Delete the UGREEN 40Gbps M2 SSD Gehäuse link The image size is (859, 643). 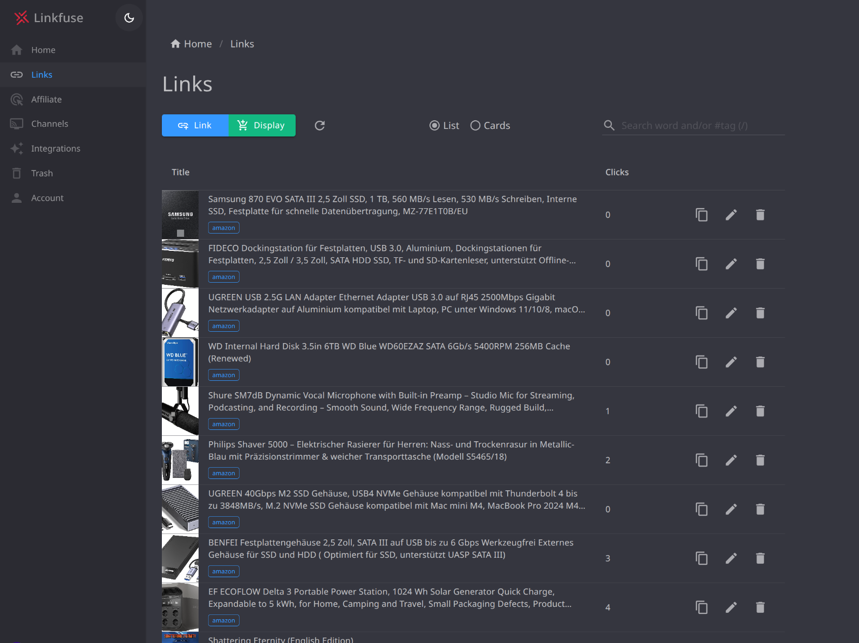tap(760, 509)
